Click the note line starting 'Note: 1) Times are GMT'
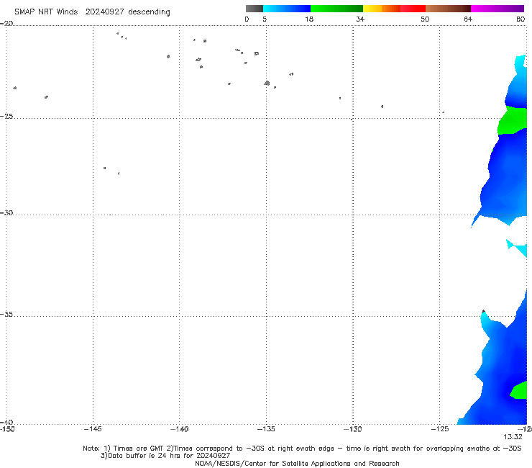 coord(302,449)
